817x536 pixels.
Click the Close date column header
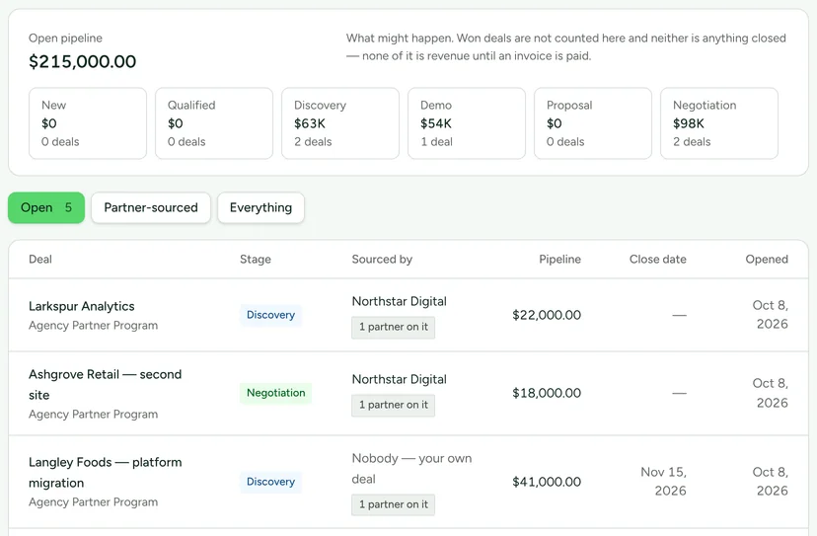click(657, 260)
